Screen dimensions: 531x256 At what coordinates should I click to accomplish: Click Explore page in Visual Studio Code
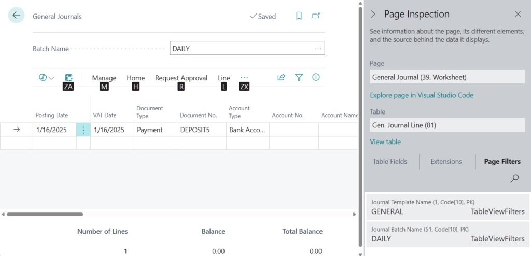tap(421, 95)
